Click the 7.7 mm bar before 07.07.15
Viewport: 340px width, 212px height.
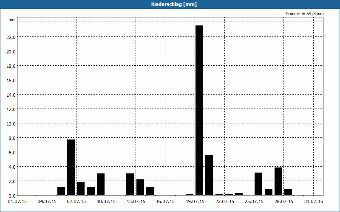click(x=71, y=167)
